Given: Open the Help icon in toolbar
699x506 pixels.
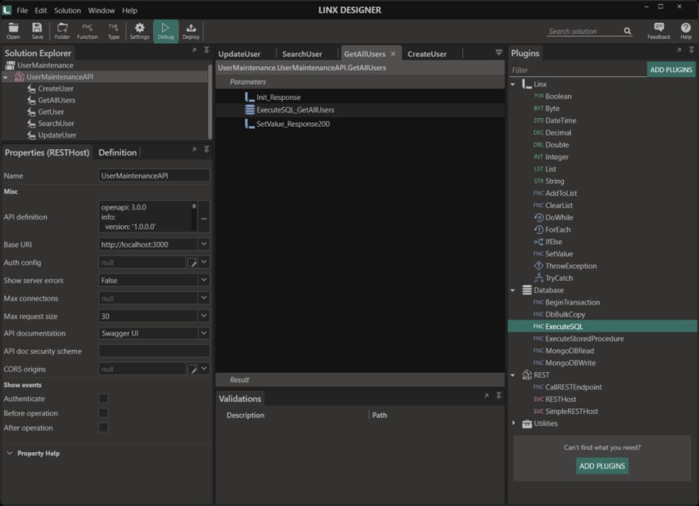Looking at the screenshot, I should [x=685, y=31].
